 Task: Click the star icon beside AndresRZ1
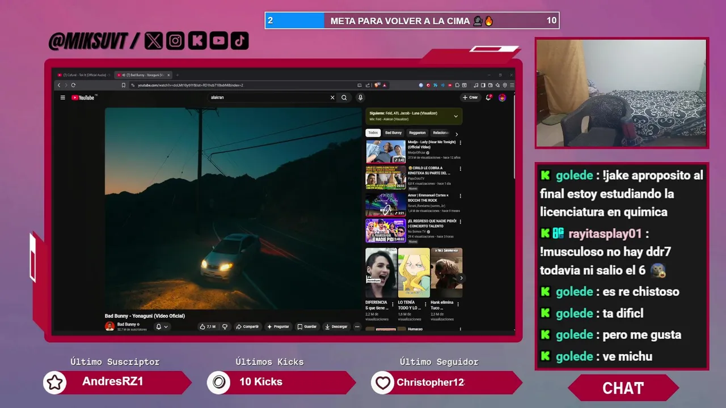coord(54,383)
